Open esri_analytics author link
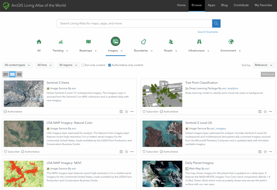Image resolution: width=277 pixels, height=190 pixels. [230, 89]
